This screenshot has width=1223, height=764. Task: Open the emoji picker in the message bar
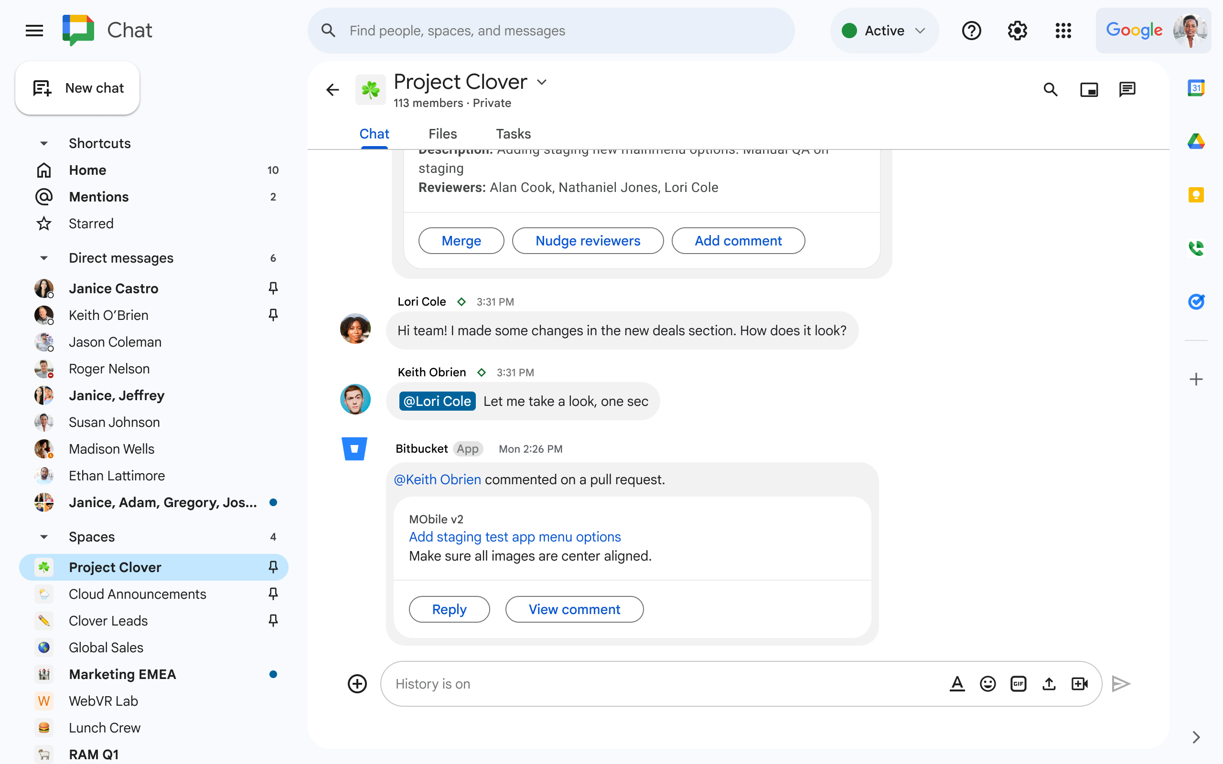pos(988,683)
